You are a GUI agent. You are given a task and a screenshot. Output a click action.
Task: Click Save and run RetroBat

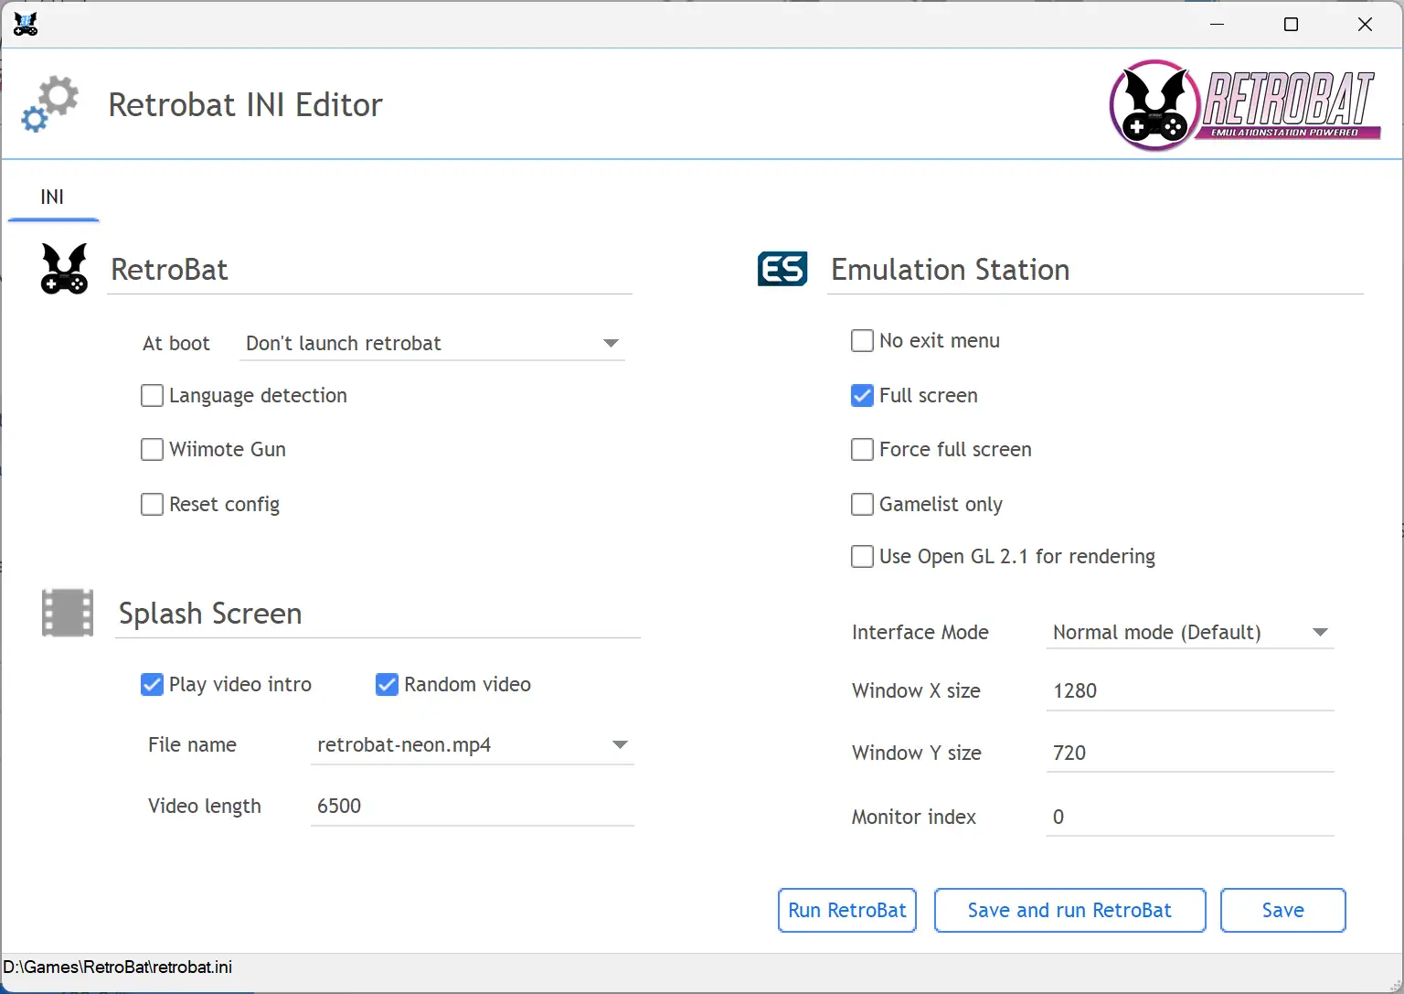point(1069,911)
